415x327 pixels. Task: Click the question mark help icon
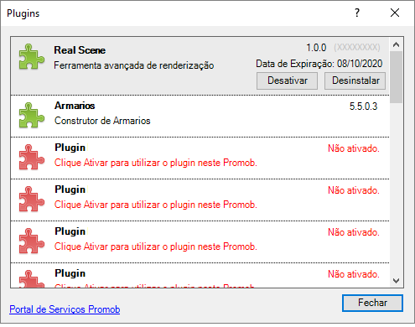tap(357, 13)
